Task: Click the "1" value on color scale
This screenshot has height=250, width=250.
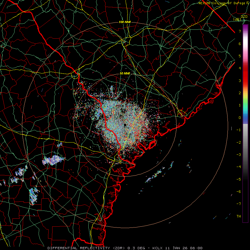Action: pos(240,105)
